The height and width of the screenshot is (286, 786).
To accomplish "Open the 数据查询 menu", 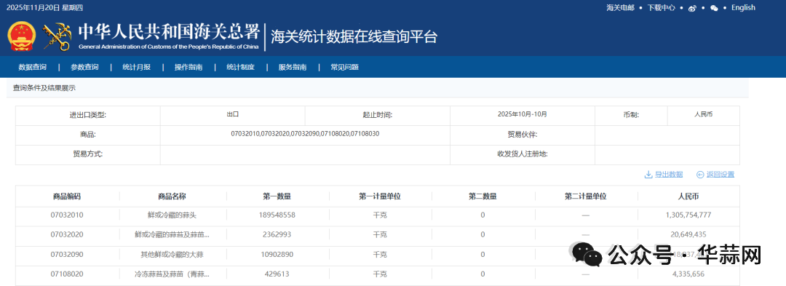I will [x=33, y=67].
